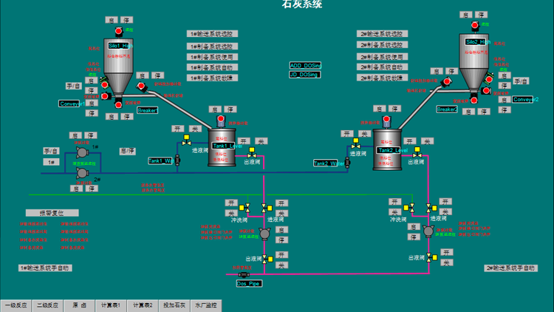Screen dimensions: 554x312
Task: Open the 1#制备系统自动 selector
Action: [211, 67]
